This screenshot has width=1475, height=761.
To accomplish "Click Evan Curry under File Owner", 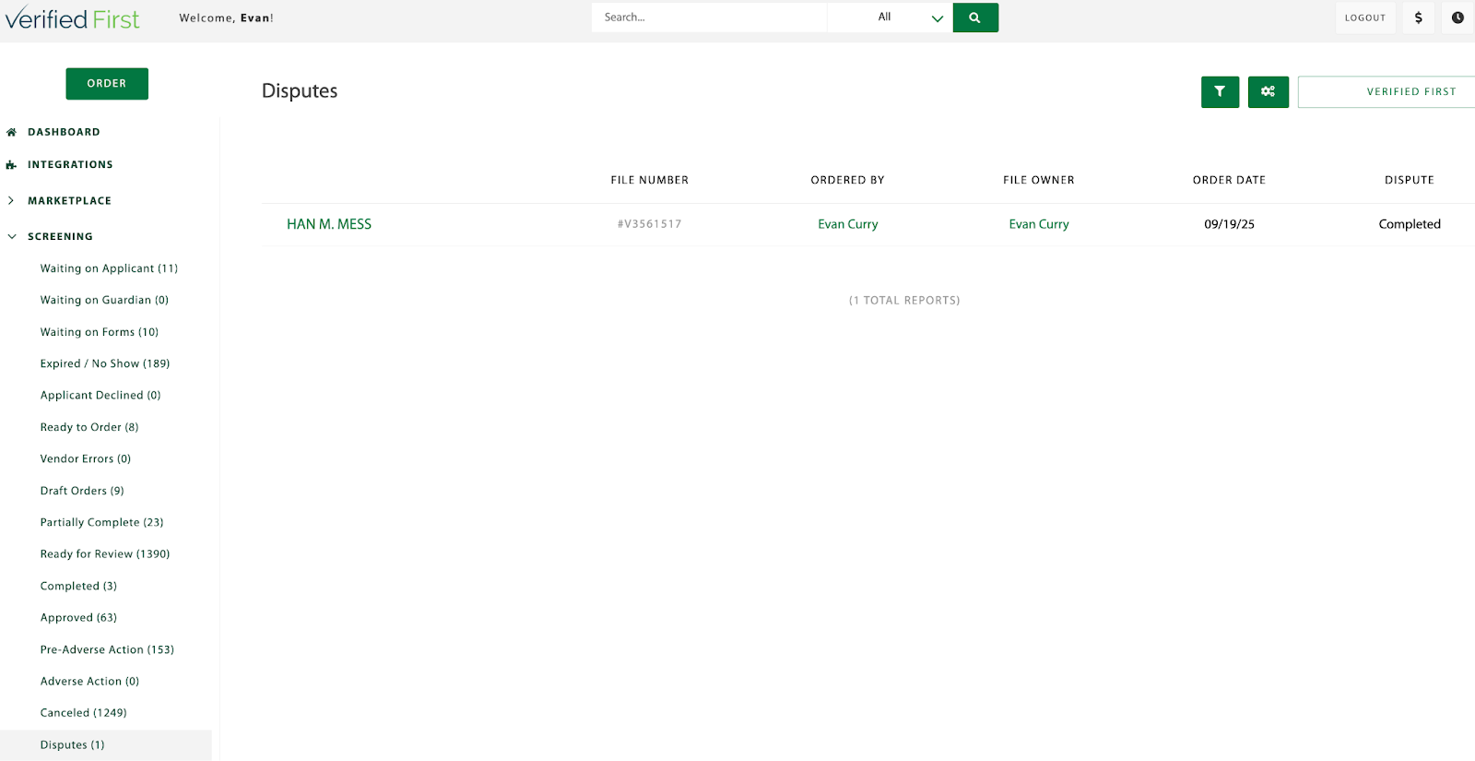I will coord(1038,224).
